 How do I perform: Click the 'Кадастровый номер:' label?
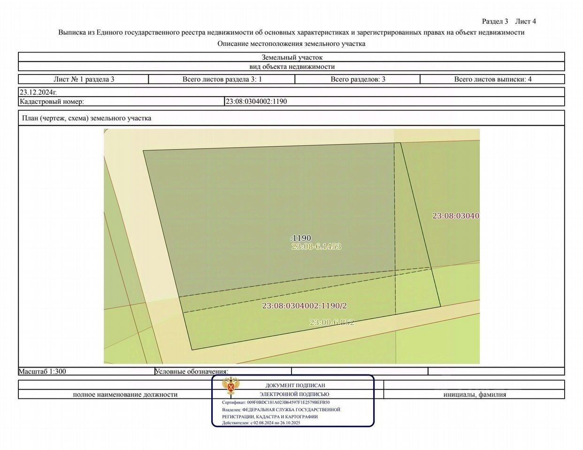coord(52,101)
